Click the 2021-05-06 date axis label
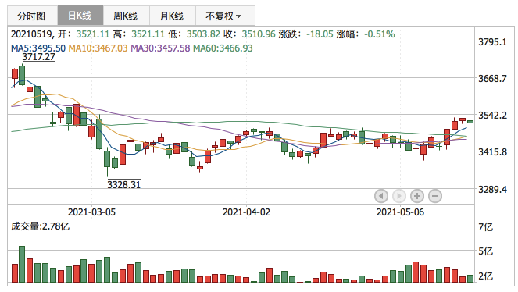 point(400,212)
